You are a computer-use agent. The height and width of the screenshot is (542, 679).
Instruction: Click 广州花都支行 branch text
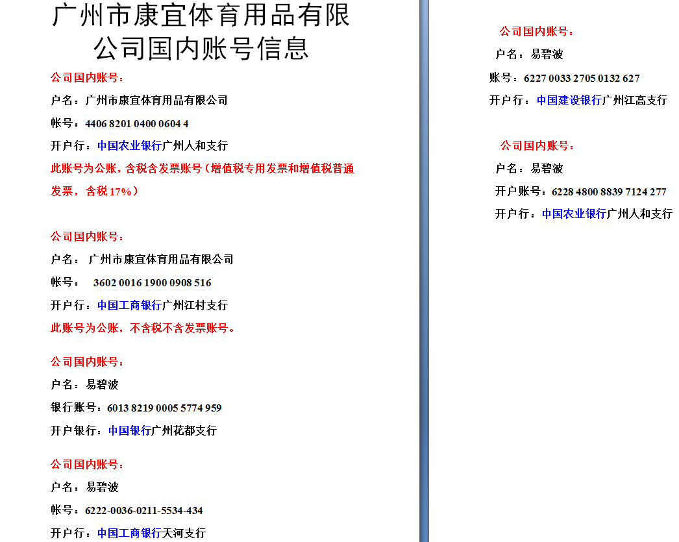tap(184, 431)
